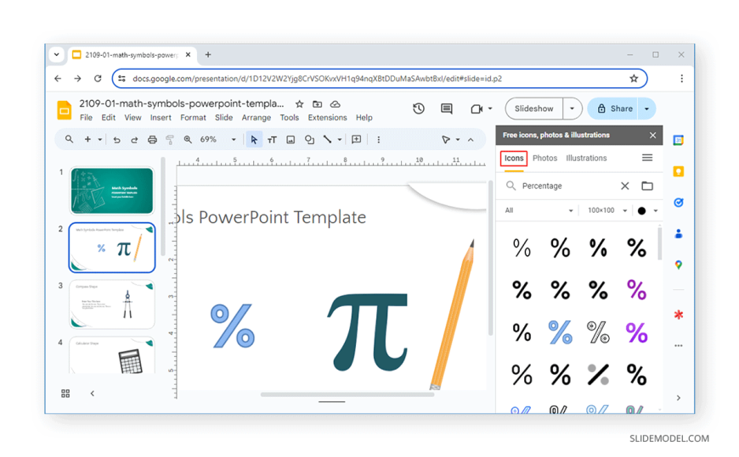
Task: Select the shape tool
Action: click(x=309, y=140)
